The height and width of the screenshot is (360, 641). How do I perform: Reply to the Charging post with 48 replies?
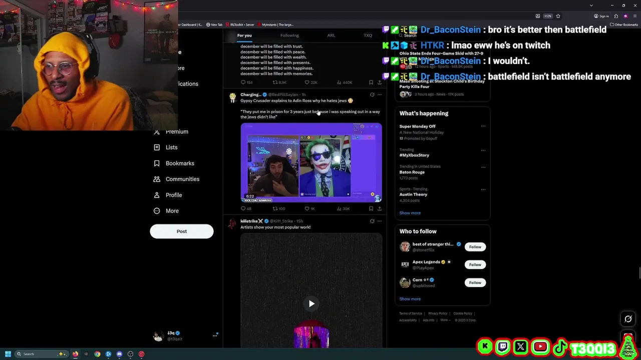click(246, 208)
